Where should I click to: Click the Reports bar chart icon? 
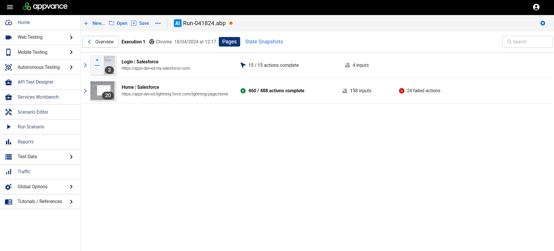click(x=9, y=142)
